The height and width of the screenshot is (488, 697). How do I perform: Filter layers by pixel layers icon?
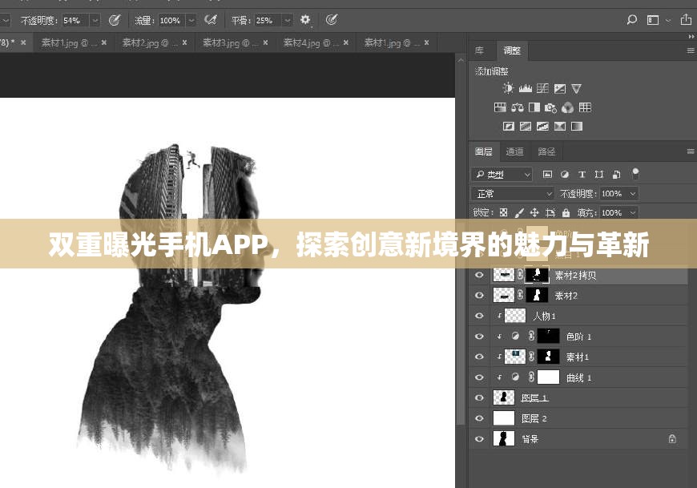pos(548,174)
